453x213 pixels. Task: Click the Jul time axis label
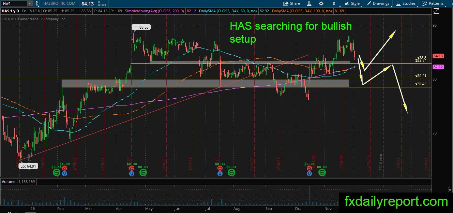tap(208, 208)
